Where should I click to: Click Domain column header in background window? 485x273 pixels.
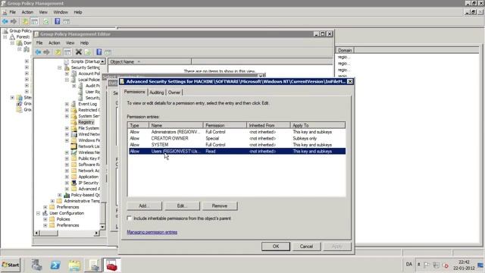tap(345, 50)
